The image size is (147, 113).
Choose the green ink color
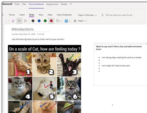click(x=45, y=21)
